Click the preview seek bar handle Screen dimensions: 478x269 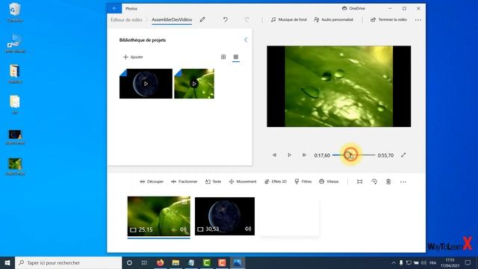pos(348,155)
